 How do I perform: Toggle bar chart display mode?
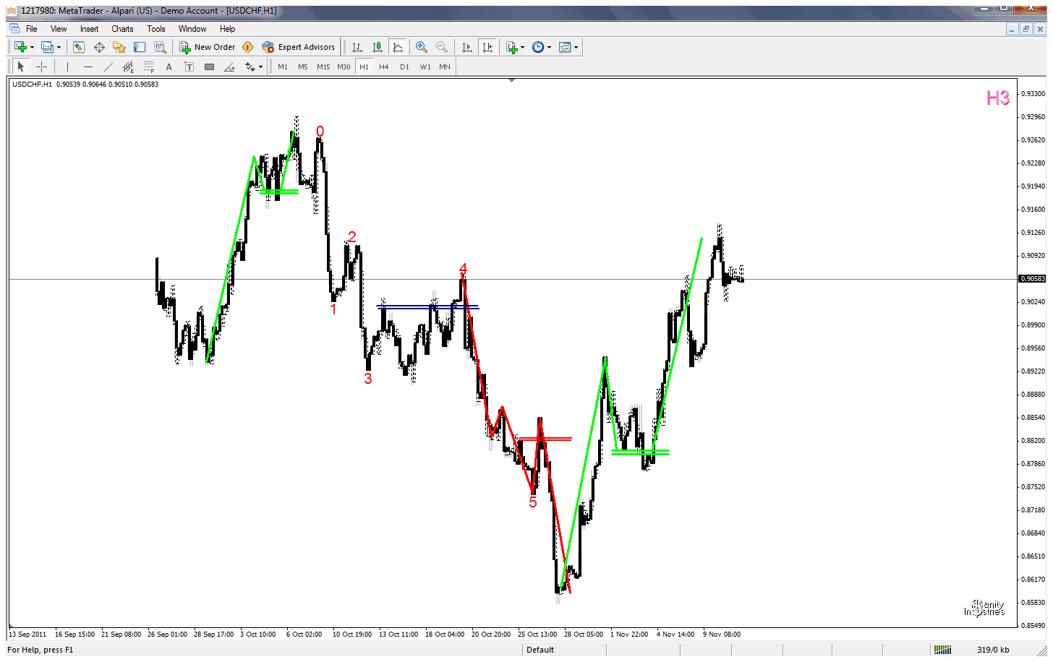pyautogui.click(x=357, y=47)
